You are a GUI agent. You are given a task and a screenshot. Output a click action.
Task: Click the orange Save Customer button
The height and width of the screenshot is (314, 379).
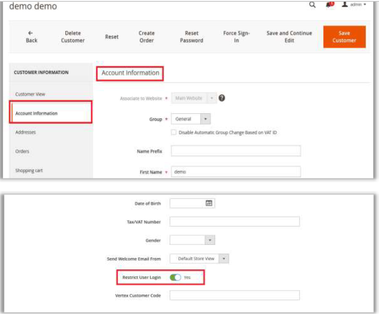344,37
